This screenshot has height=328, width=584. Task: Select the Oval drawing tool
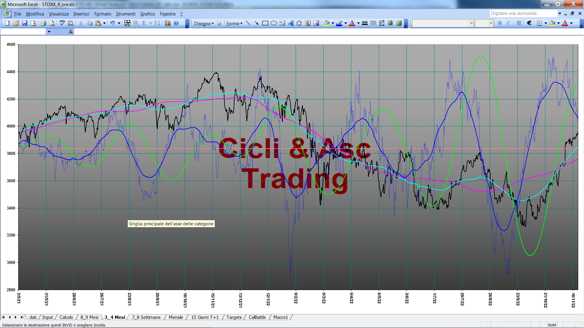click(x=274, y=23)
